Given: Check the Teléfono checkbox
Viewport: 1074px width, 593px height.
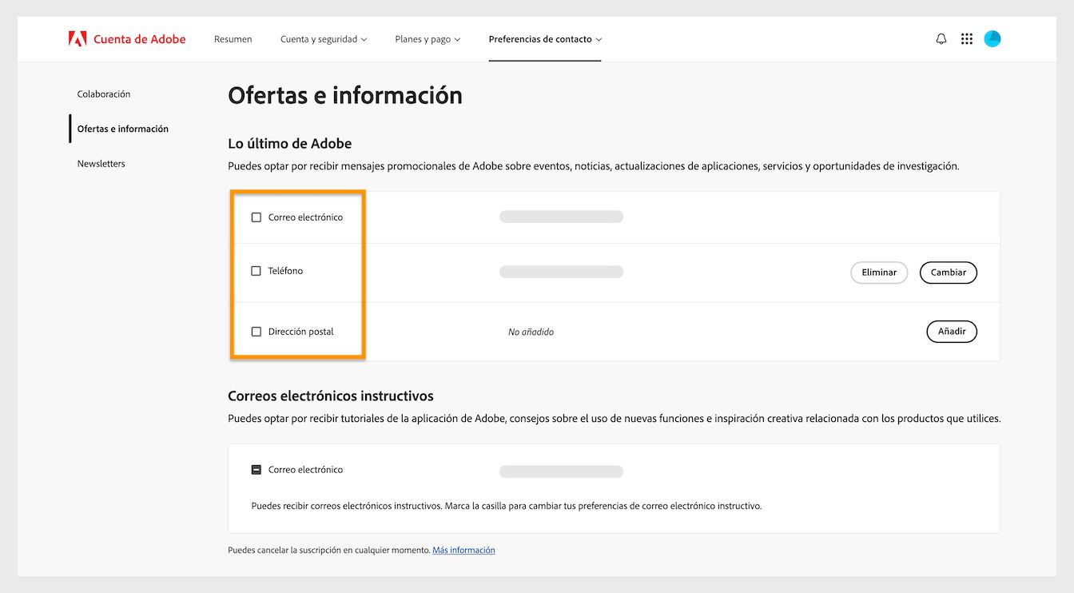Looking at the screenshot, I should point(257,271).
